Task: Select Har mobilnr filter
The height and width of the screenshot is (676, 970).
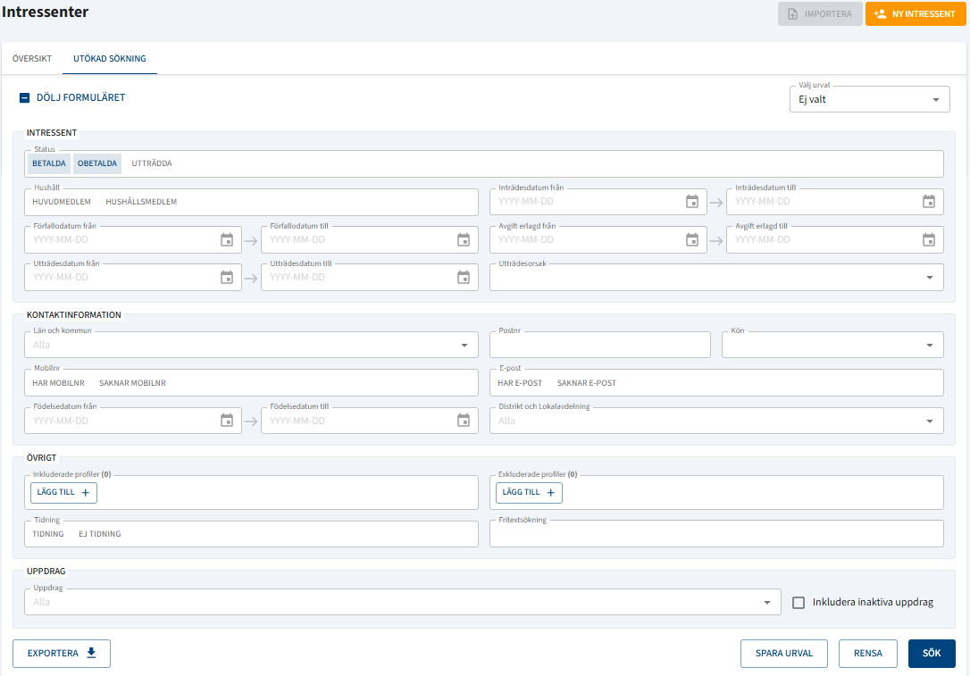Action: (58, 383)
